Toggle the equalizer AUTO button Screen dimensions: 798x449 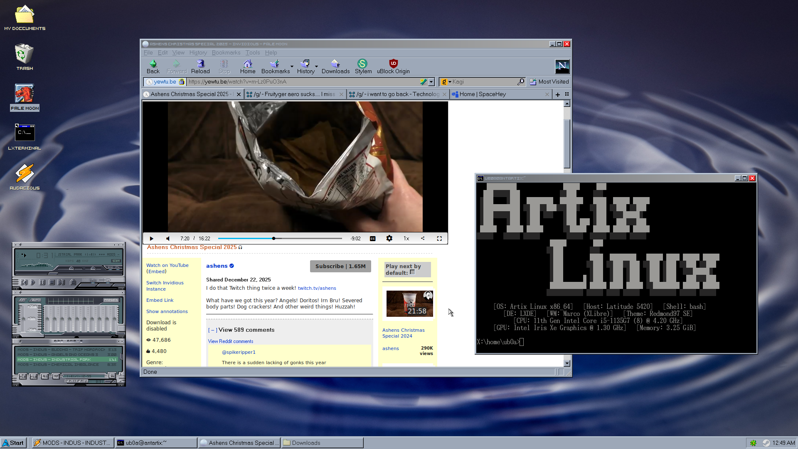pyautogui.click(x=35, y=300)
